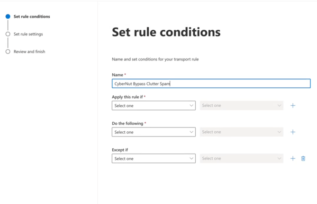
Task: Click the chevron arrow in the first "Apply this rule if" box
Action: coord(191,106)
